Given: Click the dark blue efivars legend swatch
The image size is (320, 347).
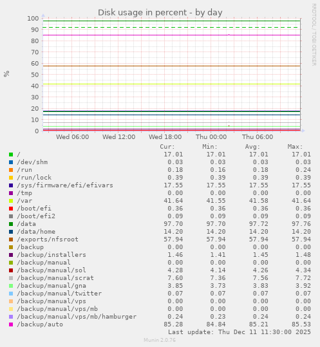Looking at the screenshot, I should pyautogui.click(x=11, y=185).
